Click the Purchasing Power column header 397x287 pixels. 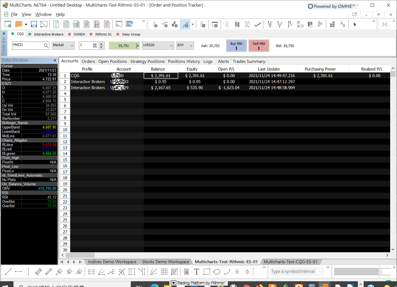320,69
